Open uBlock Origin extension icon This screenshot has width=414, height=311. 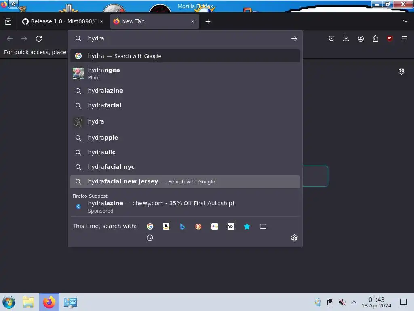(x=390, y=38)
